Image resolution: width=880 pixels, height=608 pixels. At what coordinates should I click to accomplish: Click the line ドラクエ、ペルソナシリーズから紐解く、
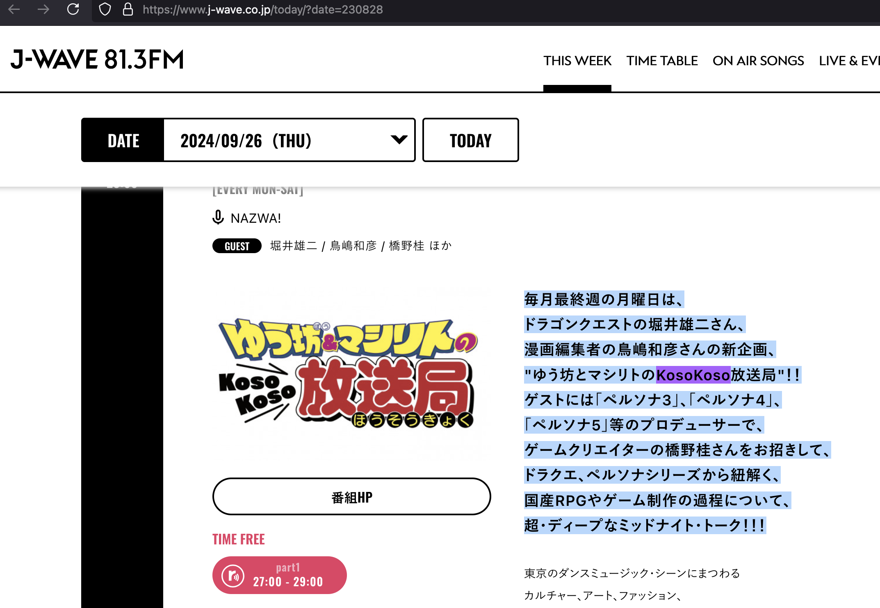coord(652,475)
